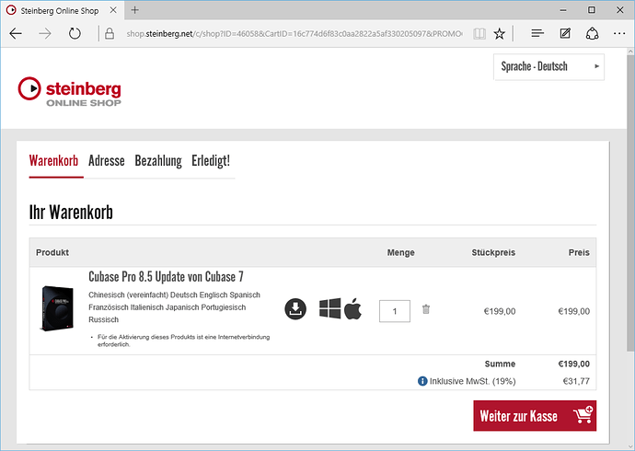Click the Steinberg Online Shop browser tab

(x=62, y=10)
